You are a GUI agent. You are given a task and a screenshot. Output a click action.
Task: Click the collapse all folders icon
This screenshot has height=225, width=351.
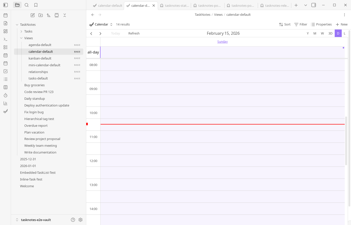[65, 15]
